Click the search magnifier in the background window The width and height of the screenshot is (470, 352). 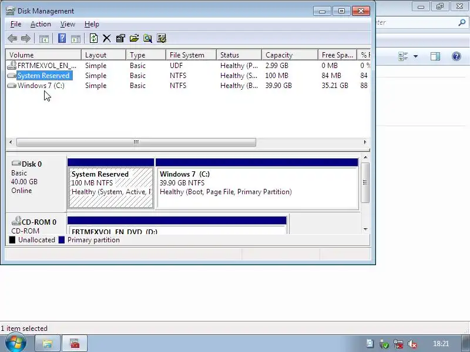tap(462, 22)
